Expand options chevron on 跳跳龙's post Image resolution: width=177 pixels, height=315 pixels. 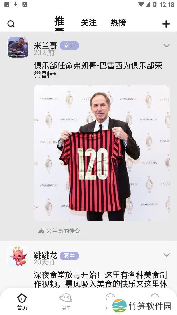coord(167,255)
